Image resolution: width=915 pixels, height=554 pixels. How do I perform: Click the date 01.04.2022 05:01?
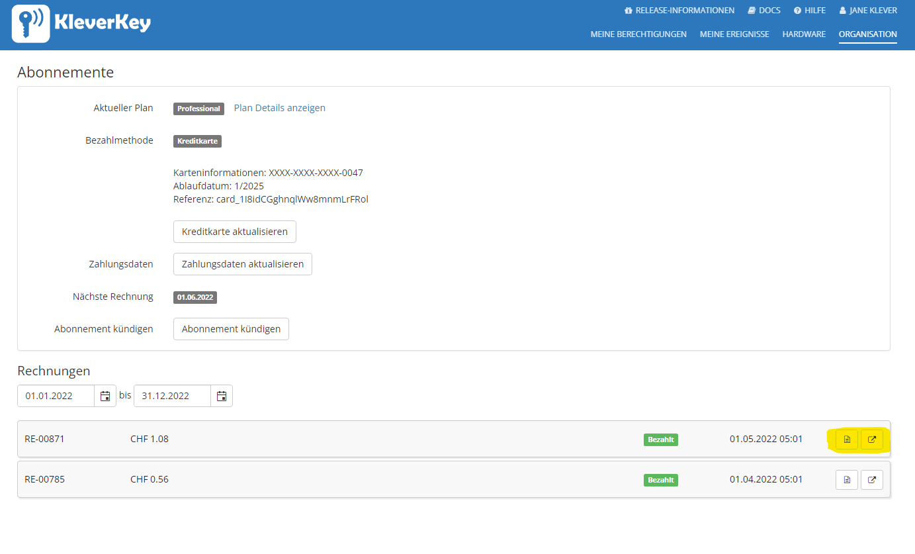pos(766,479)
